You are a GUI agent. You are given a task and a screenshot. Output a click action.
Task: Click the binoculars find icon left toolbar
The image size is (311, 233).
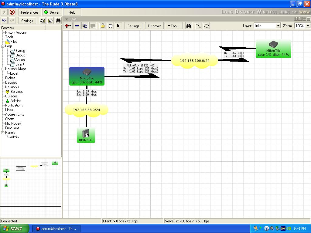(58, 21)
